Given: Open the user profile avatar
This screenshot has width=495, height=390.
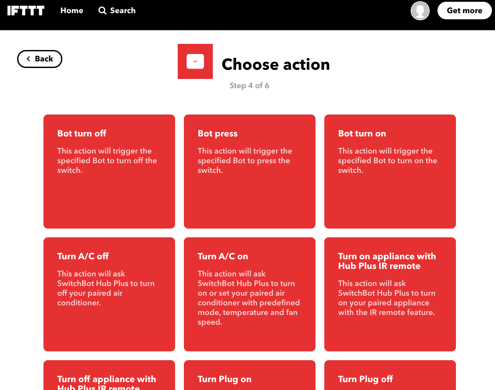Looking at the screenshot, I should click(420, 11).
